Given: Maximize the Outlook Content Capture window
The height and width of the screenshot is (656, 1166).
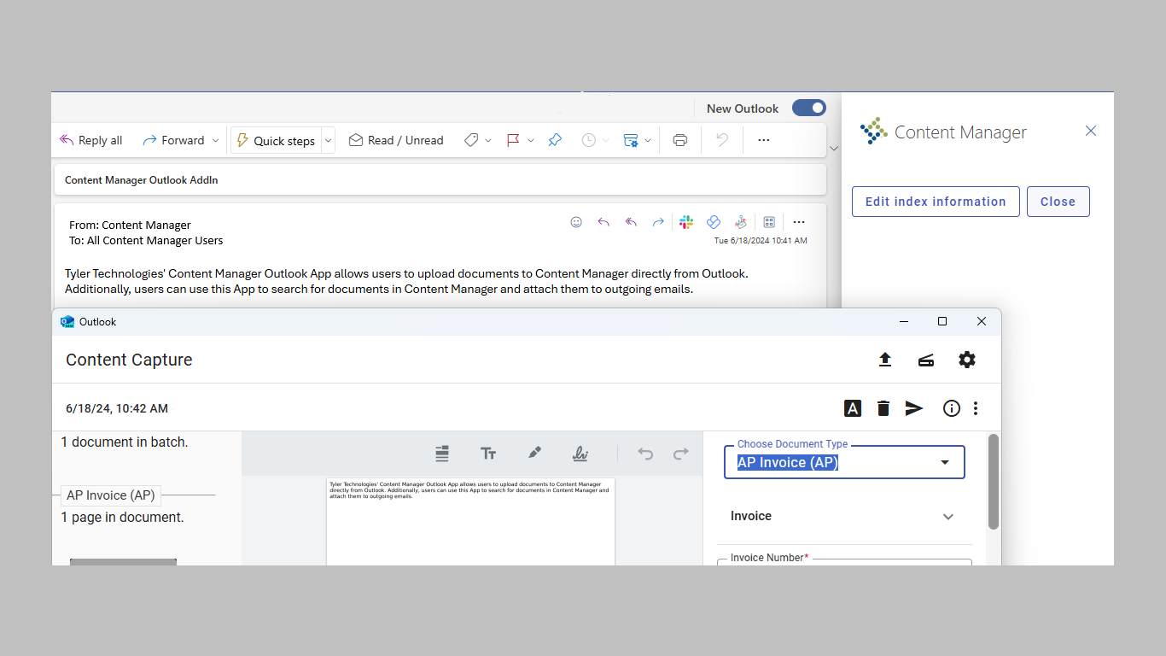Looking at the screenshot, I should click(942, 321).
